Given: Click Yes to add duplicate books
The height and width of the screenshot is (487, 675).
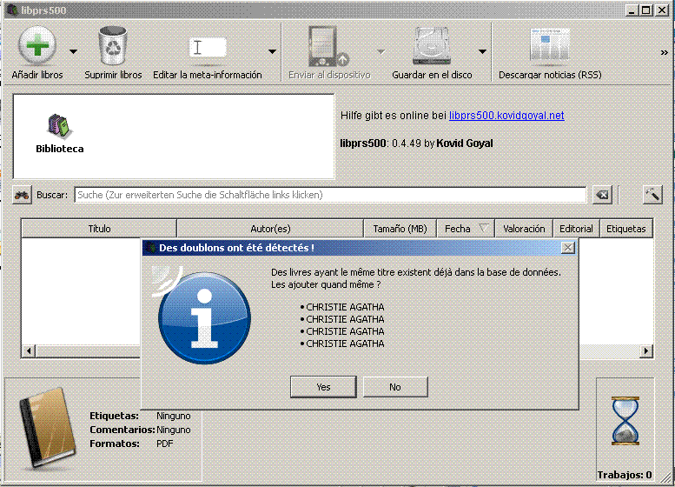Looking at the screenshot, I should tap(323, 387).
